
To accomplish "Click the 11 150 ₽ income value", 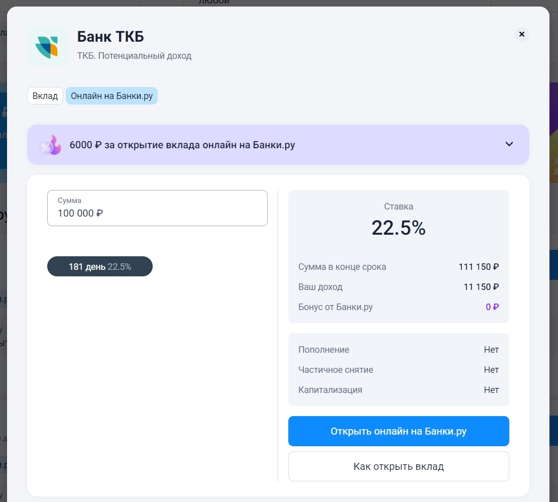I will pos(481,287).
